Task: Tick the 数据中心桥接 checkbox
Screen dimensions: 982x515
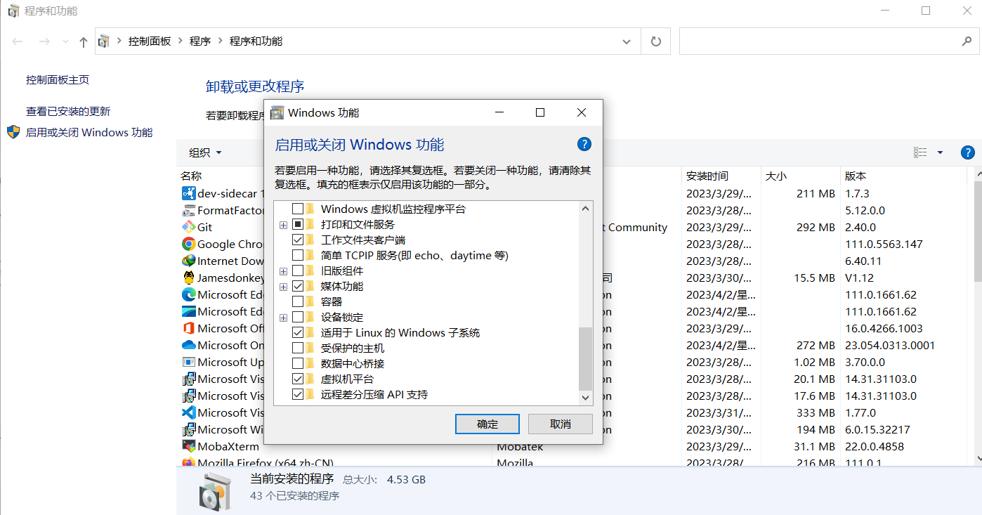Action: click(298, 363)
